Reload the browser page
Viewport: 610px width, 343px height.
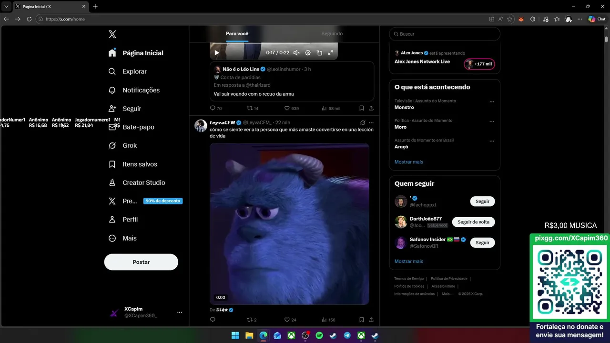pyautogui.click(x=29, y=19)
